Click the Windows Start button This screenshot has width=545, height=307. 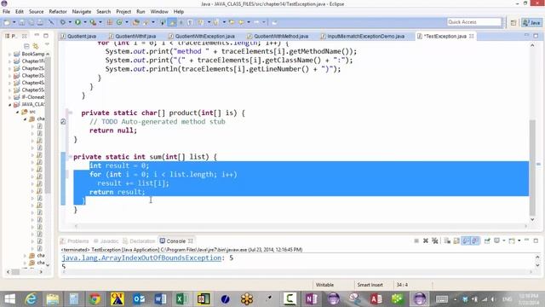[x=9, y=298]
